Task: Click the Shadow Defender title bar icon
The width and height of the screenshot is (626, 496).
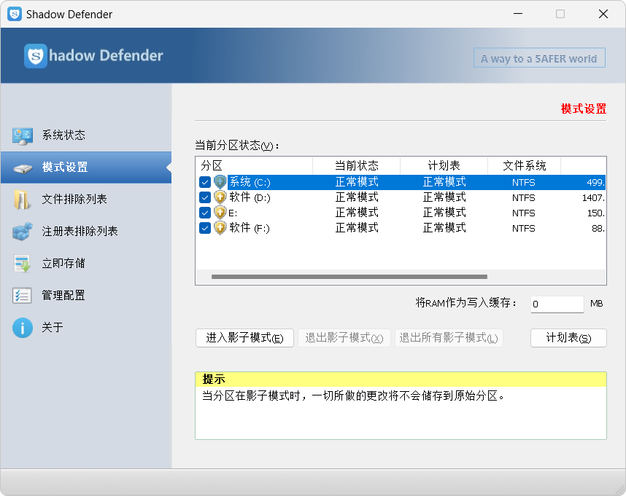Action: click(x=15, y=14)
